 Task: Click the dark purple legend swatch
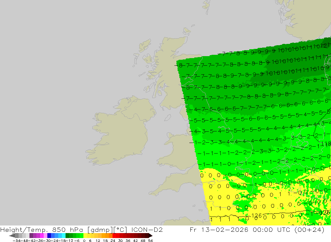[x=31, y=236]
